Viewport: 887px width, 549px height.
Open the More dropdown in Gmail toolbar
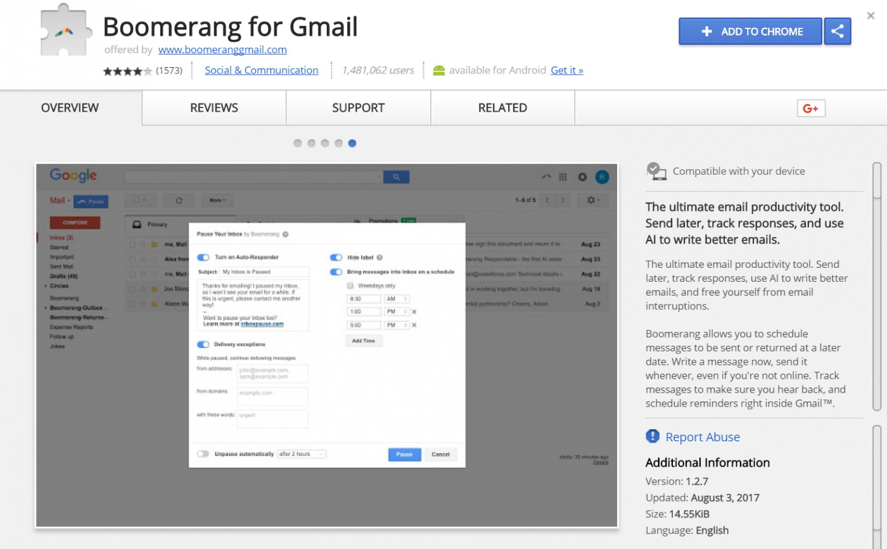coord(217,200)
